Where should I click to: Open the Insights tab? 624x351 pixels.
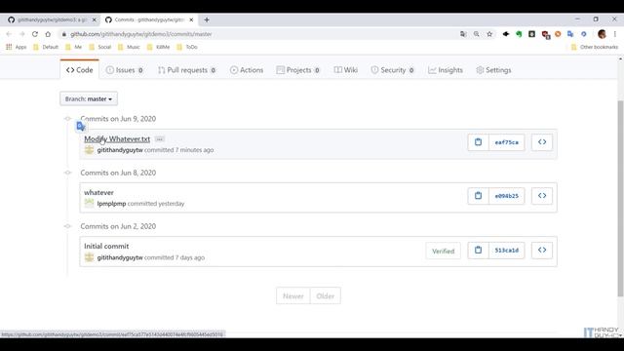(x=446, y=70)
